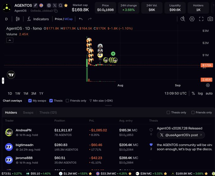This screenshot has height=176, width=215.
Task: Open the AgentOS token logo
Action: click(x=7, y=8)
